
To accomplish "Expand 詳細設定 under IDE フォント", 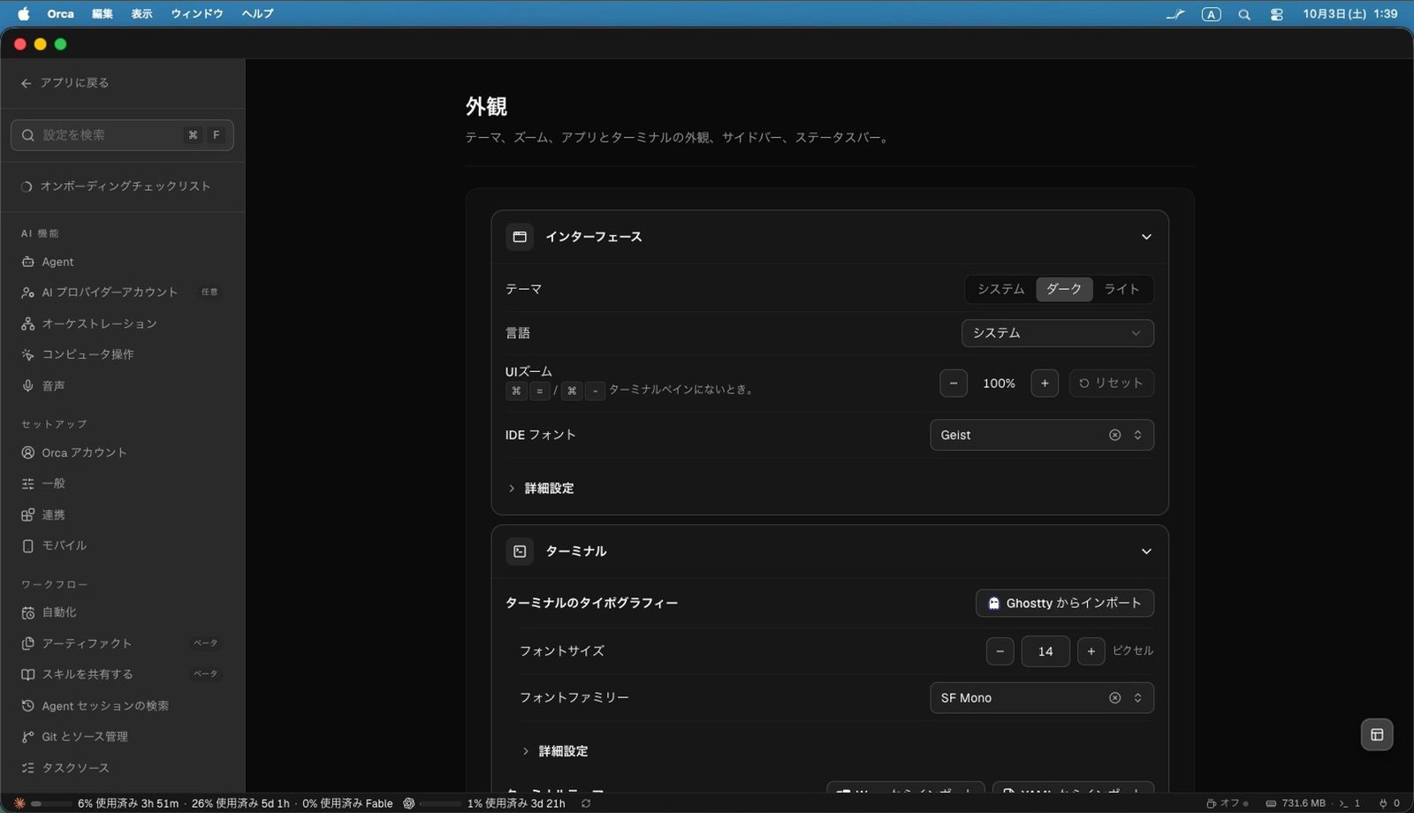I will click(x=542, y=488).
